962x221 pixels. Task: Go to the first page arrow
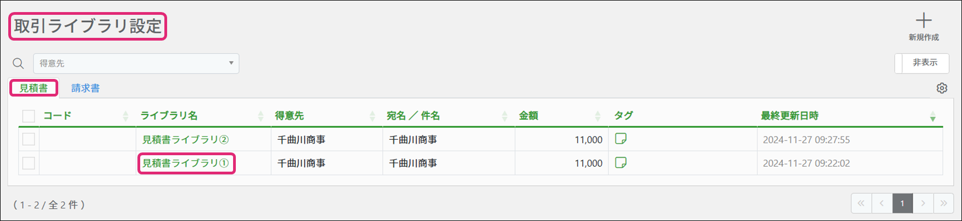(861, 203)
